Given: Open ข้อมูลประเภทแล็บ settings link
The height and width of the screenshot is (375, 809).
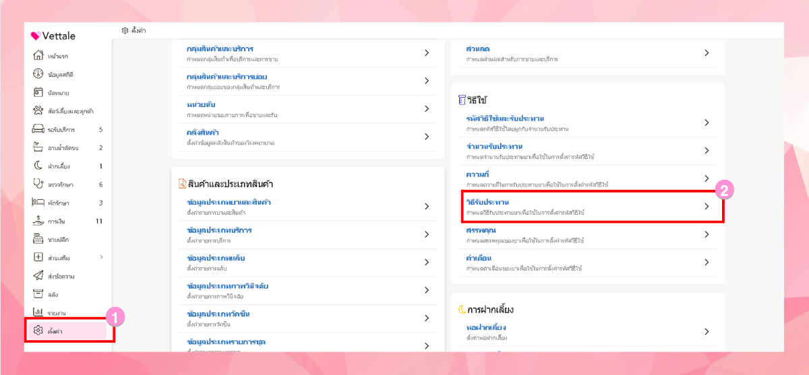Looking at the screenshot, I should (x=216, y=259).
